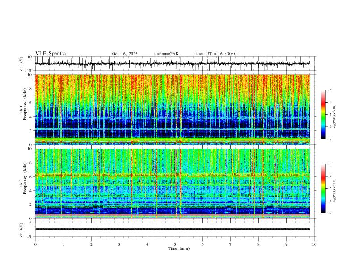This screenshot has height=274, width=354.
Task: Click the "station=GAK" header label
Action: pos(166,54)
